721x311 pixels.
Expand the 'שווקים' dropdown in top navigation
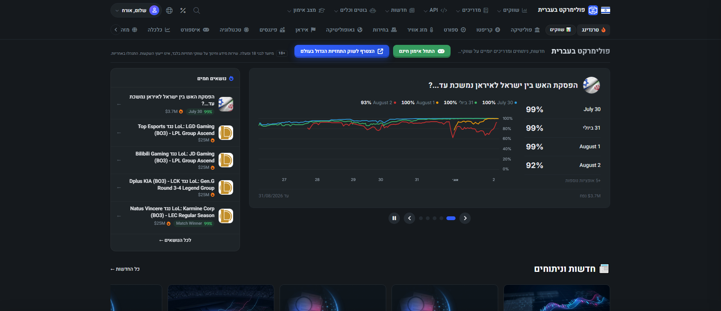512,10
